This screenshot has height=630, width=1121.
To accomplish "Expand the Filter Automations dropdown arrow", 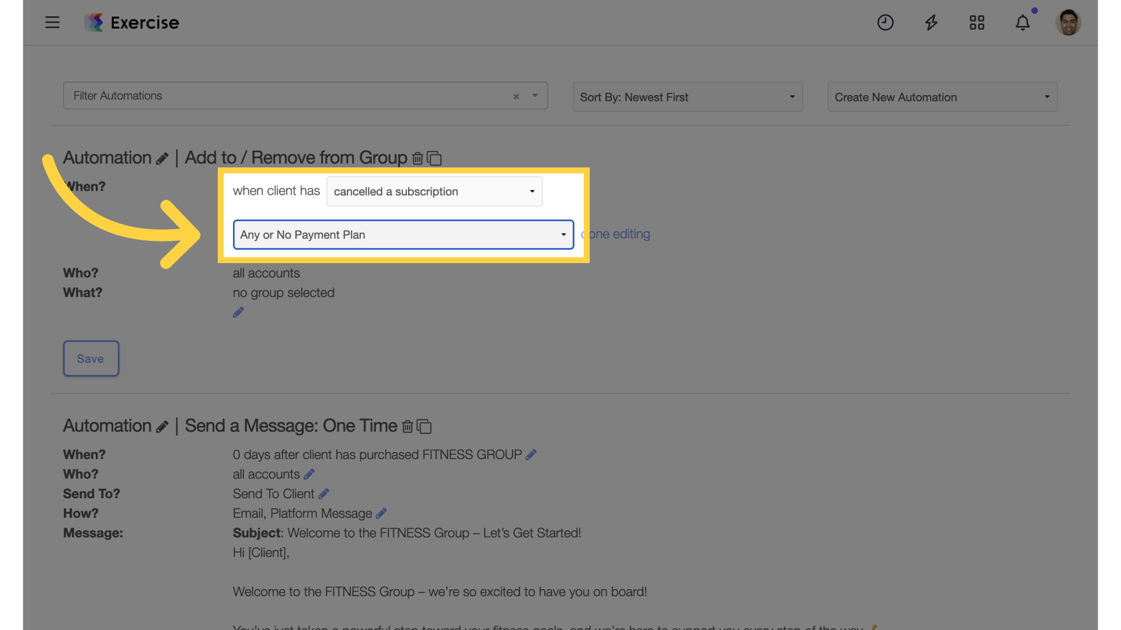I will pos(535,96).
